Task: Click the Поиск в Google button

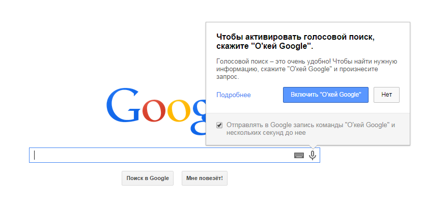Action: (148, 178)
